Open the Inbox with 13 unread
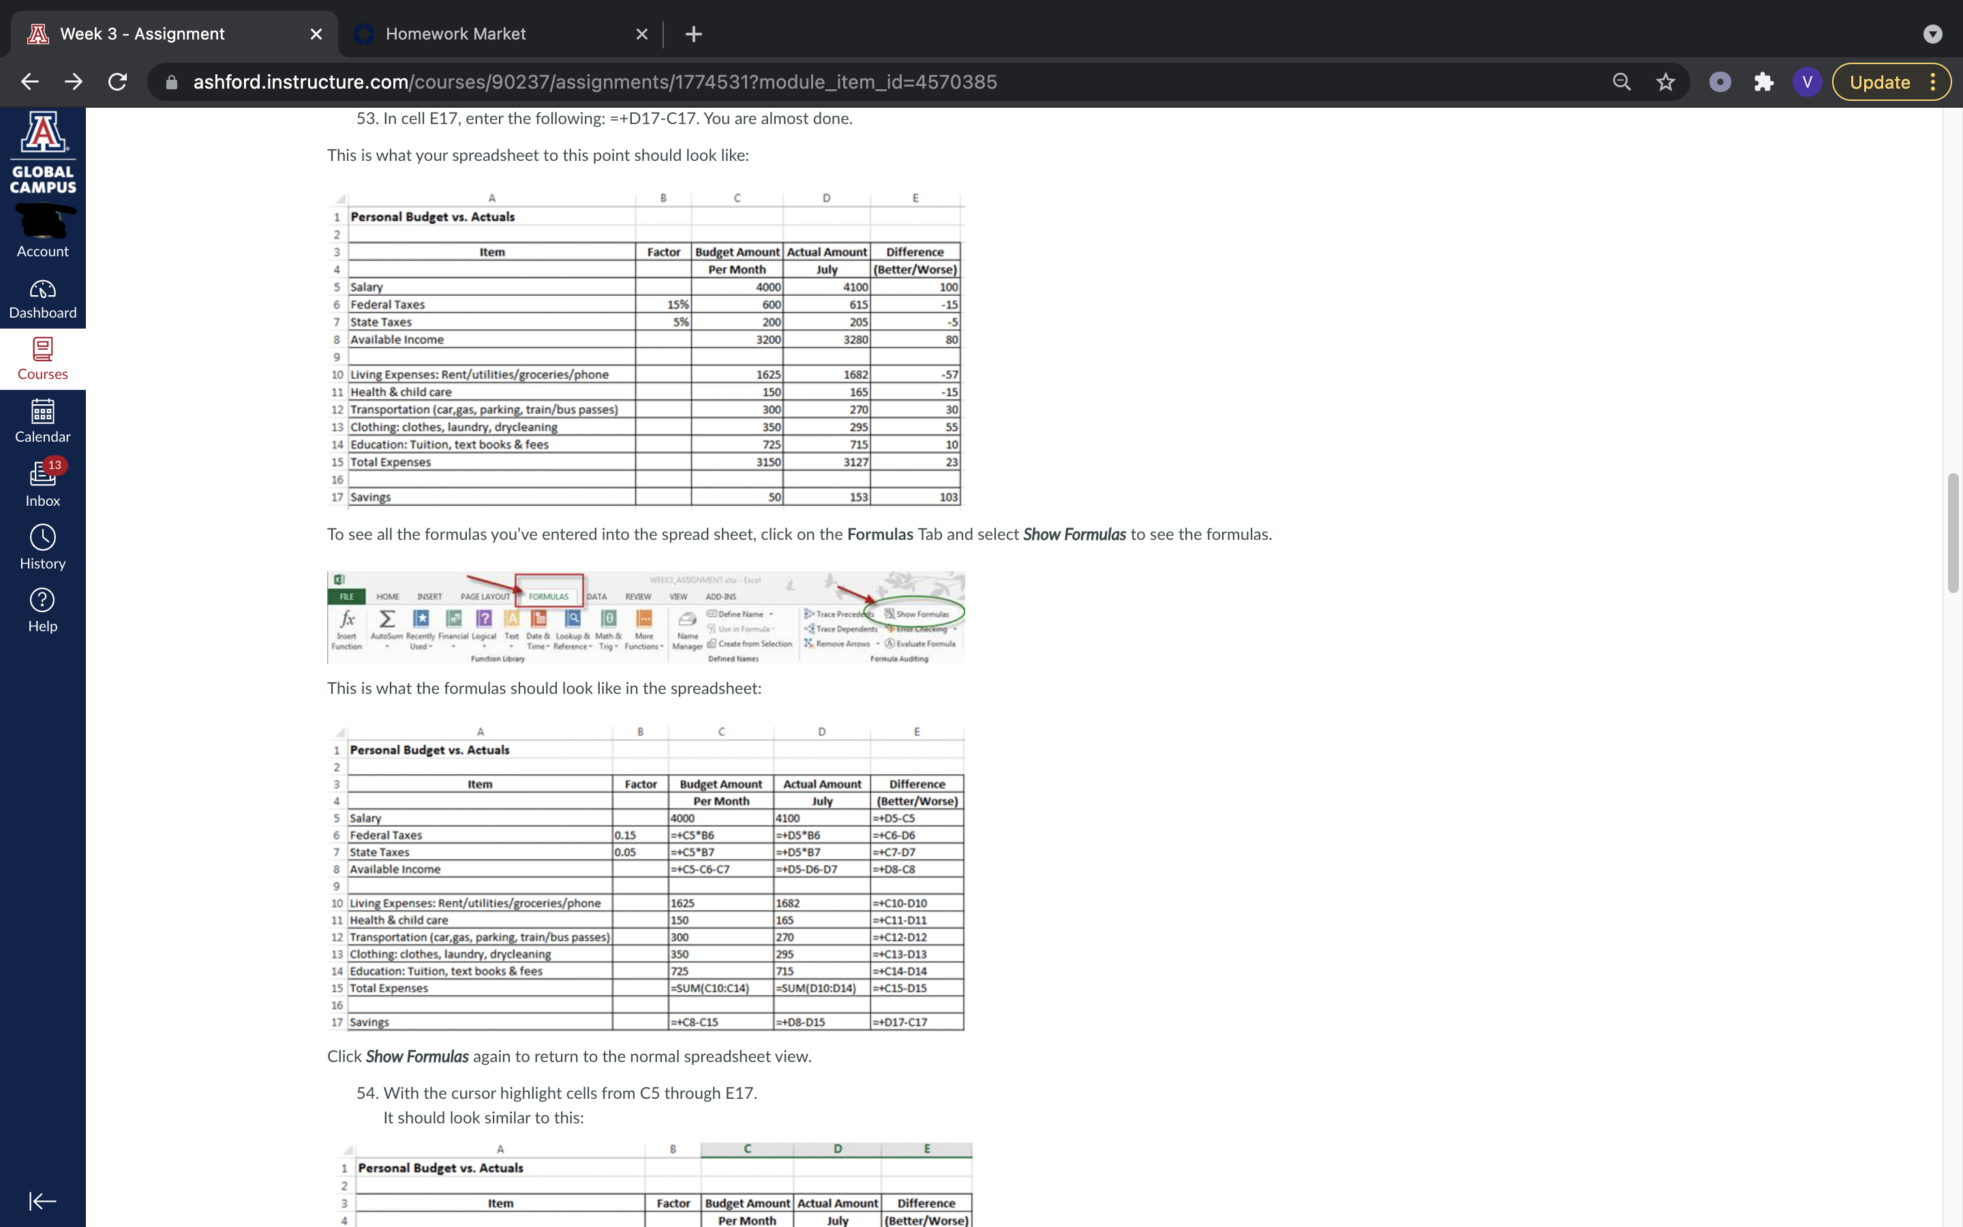Screen dimensions: 1963x1227 click(43, 484)
